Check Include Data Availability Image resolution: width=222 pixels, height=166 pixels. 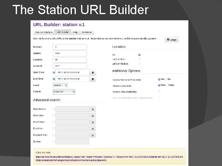coord(159,91)
